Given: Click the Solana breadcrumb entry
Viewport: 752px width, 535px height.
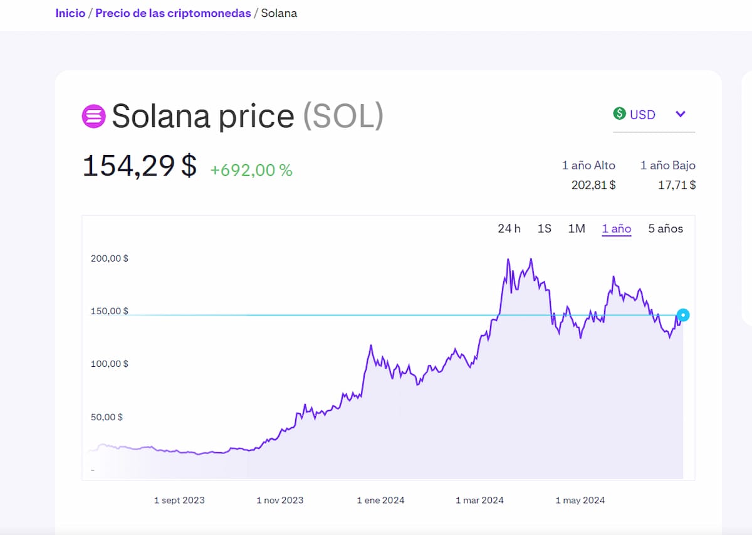Looking at the screenshot, I should pos(279,13).
